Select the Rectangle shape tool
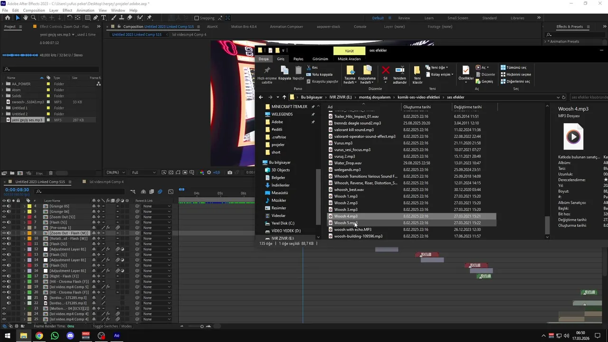608x342 pixels. [x=87, y=18]
